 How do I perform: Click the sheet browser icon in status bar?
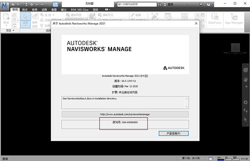point(210,158)
